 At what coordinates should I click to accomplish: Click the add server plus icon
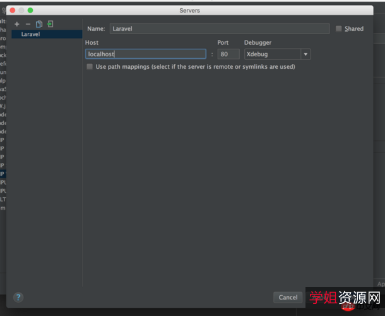[17, 24]
